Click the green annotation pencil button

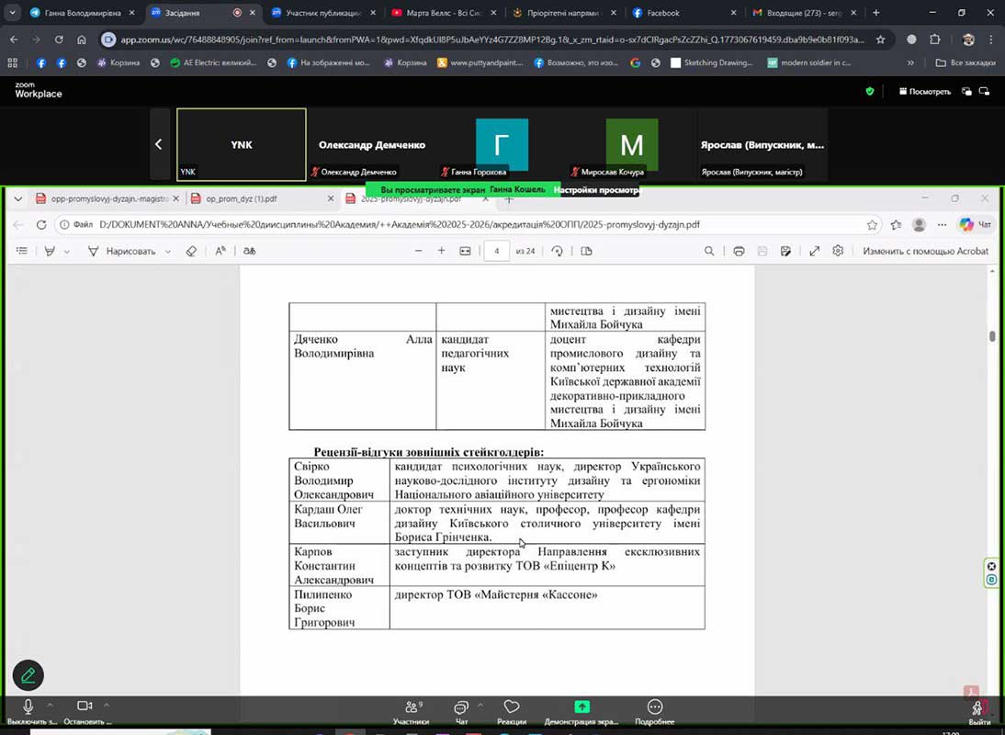pos(28,675)
